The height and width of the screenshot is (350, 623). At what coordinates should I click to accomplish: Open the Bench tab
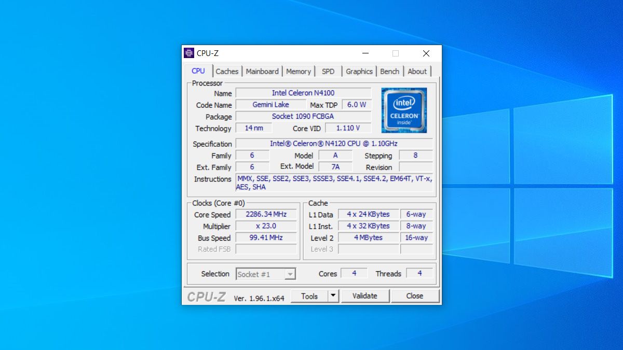[389, 72]
